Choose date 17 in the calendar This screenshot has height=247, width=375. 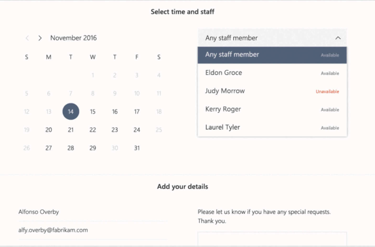tap(137, 112)
